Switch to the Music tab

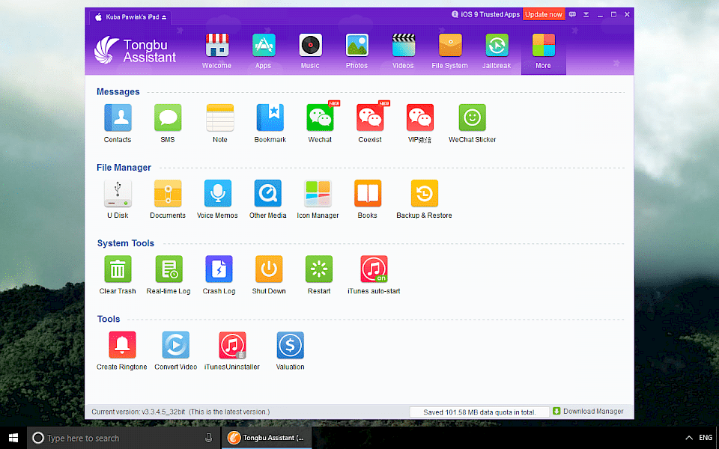pos(310,52)
